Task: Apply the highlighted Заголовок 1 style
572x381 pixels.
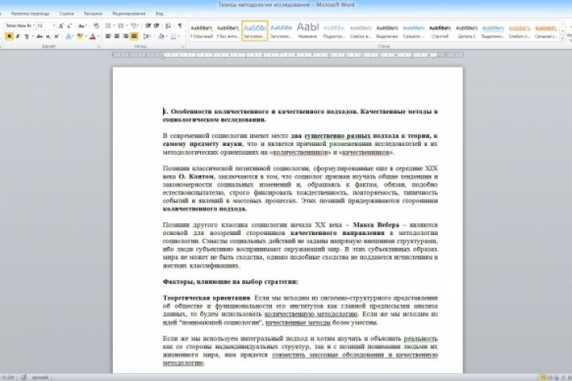Action: (255, 31)
